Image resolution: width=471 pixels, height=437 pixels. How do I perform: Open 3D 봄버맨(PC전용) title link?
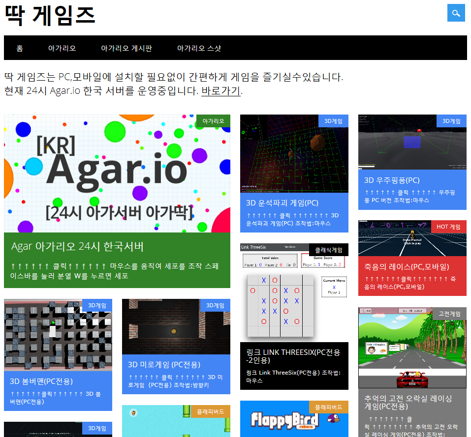(x=41, y=381)
